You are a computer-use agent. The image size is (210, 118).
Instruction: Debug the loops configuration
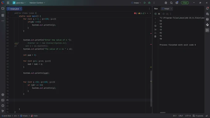149,3
